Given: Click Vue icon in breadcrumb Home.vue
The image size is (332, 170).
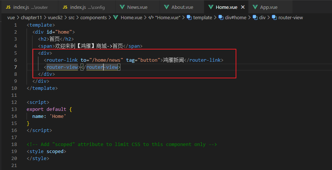Looking at the screenshot, I should point(115,18).
